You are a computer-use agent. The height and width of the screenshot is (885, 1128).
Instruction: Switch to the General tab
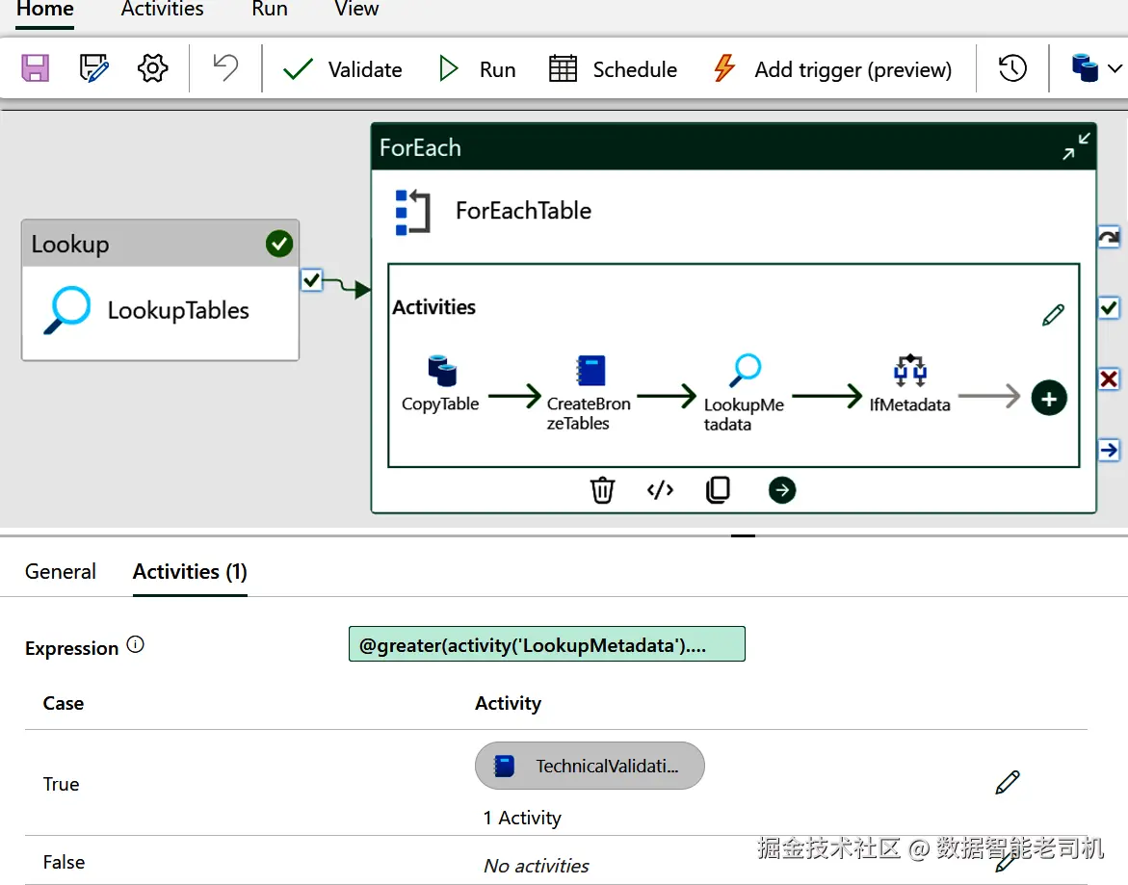point(61,571)
